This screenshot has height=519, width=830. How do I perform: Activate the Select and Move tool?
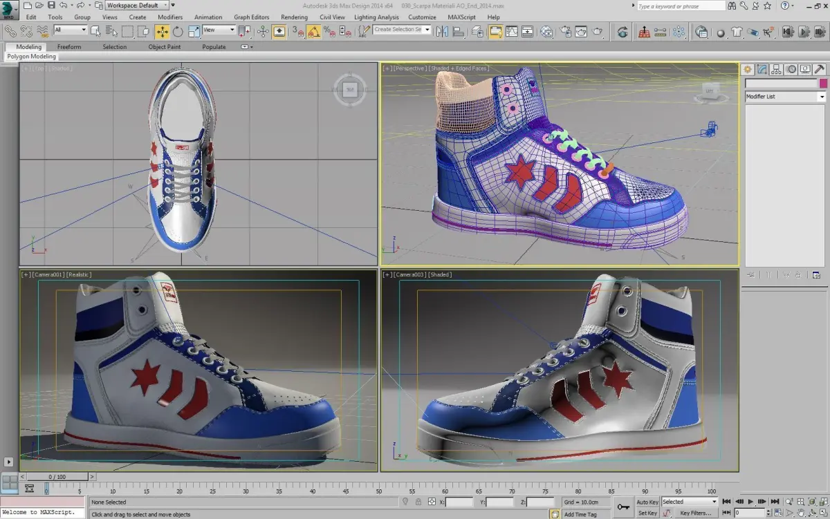[x=162, y=31]
